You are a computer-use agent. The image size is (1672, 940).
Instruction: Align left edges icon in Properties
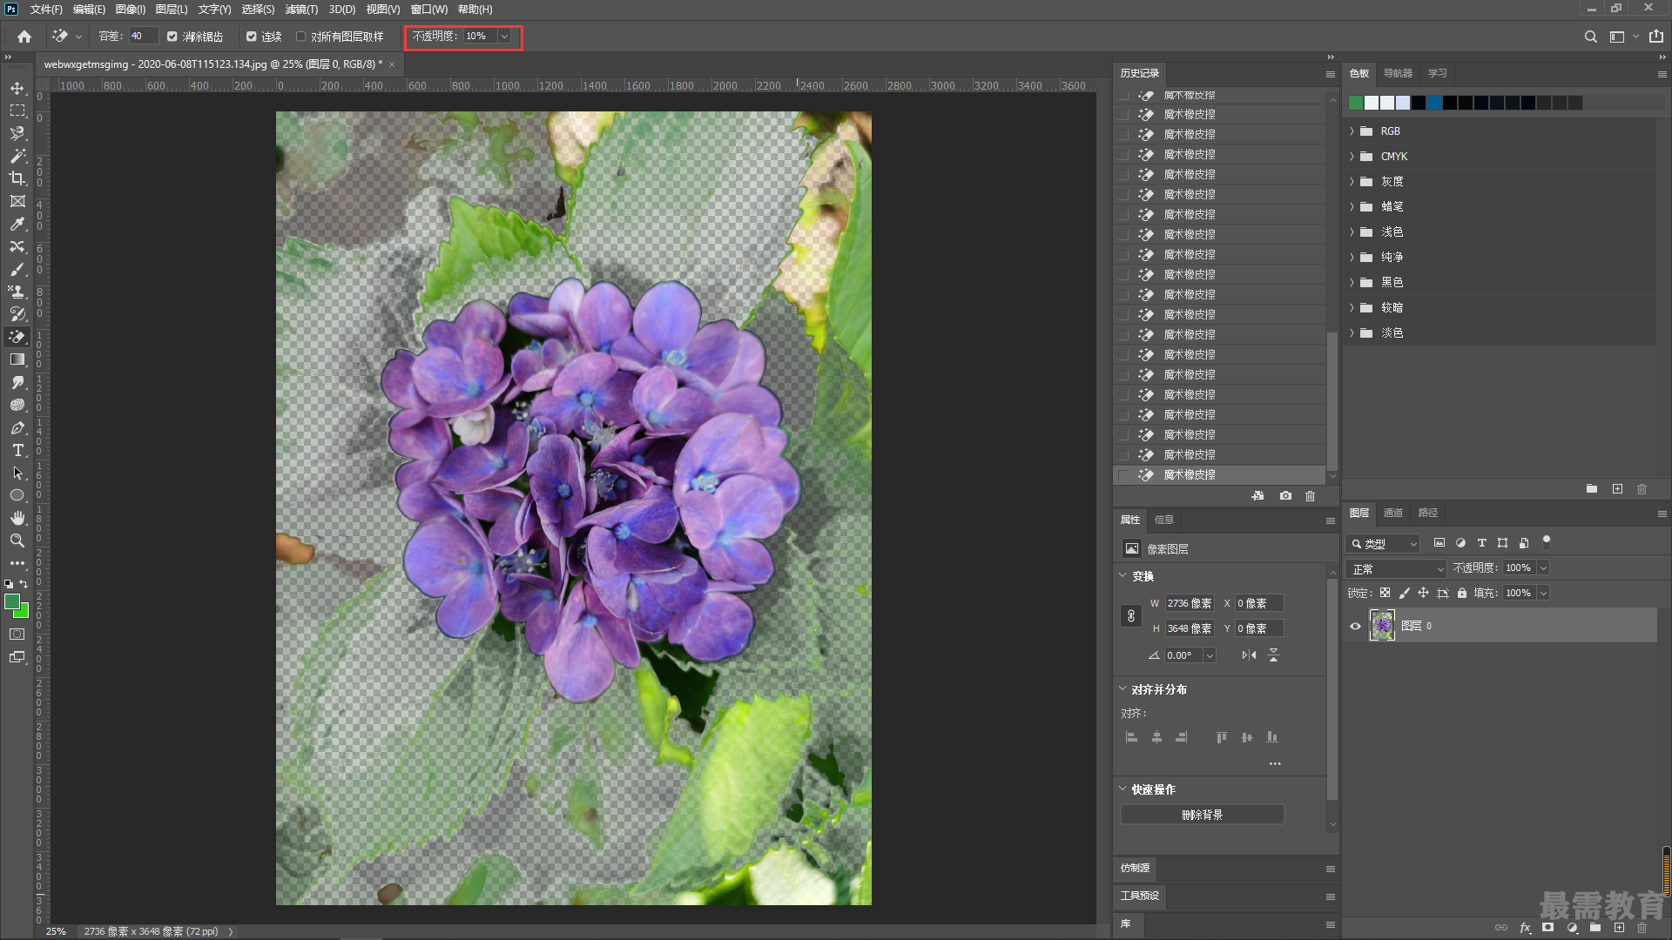pyautogui.click(x=1131, y=737)
